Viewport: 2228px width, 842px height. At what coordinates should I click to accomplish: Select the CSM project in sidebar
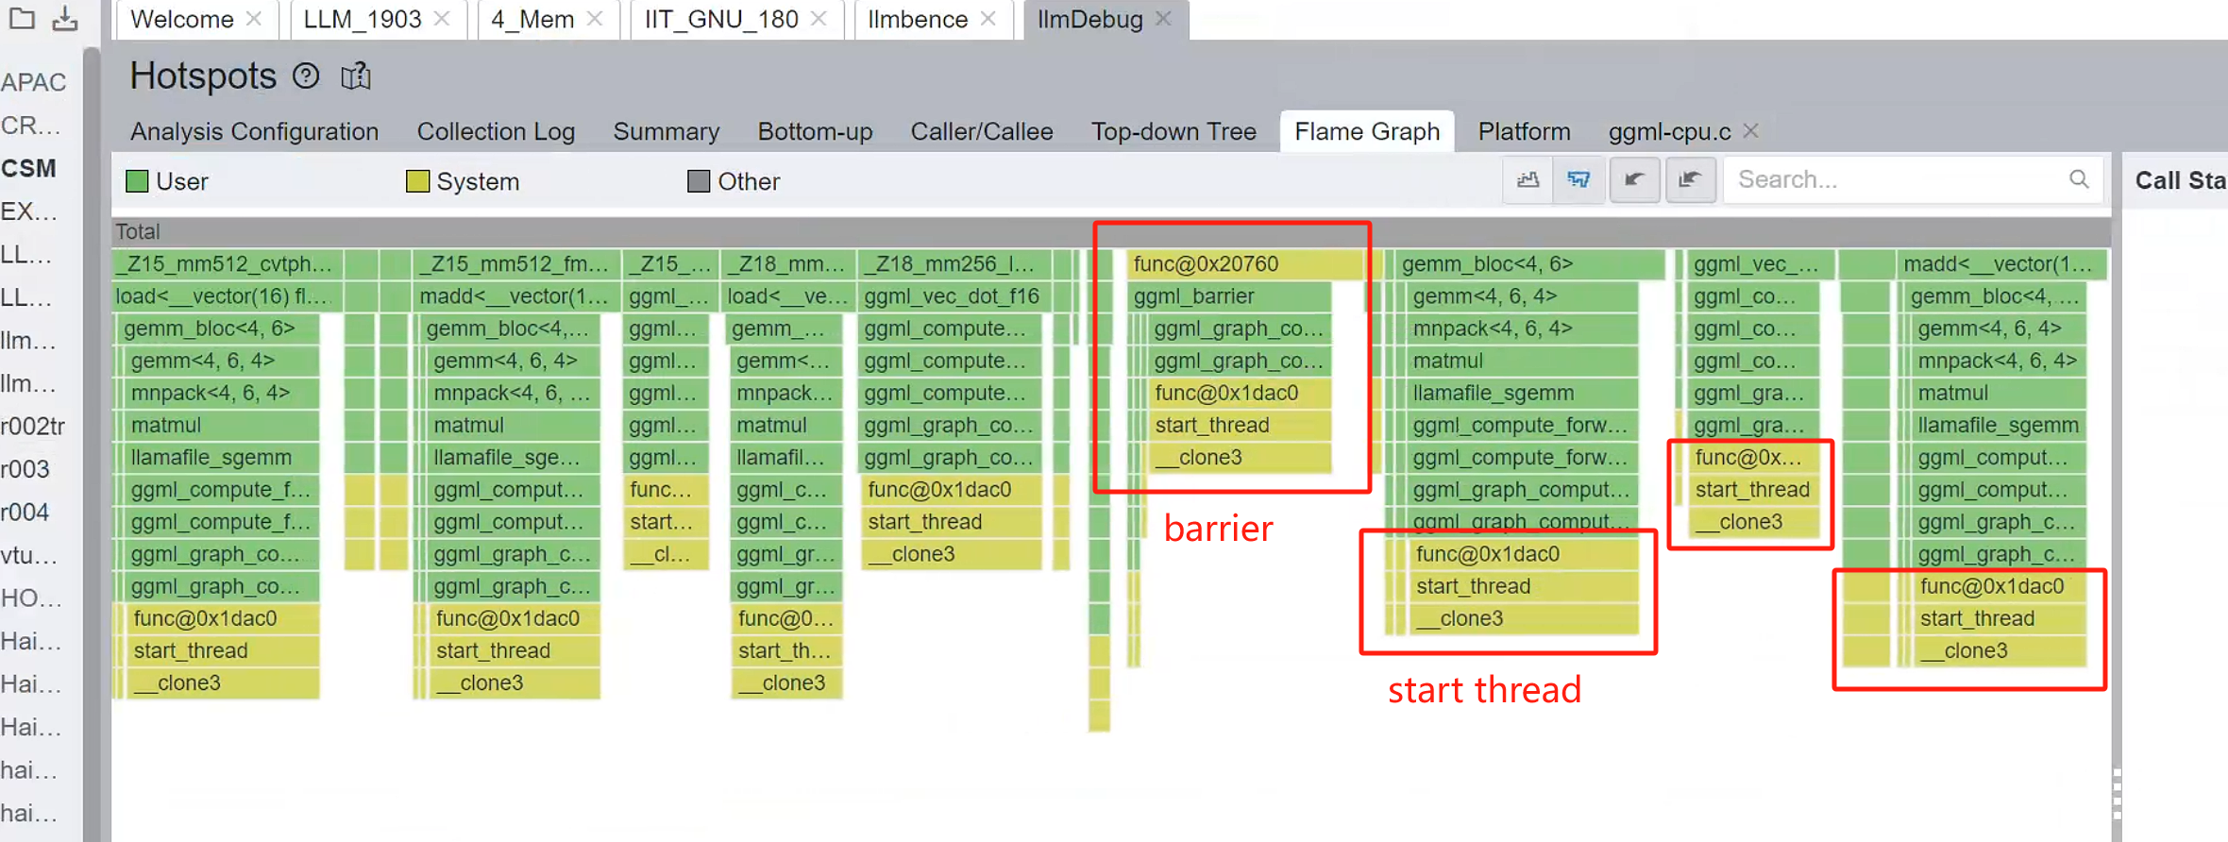(29, 168)
